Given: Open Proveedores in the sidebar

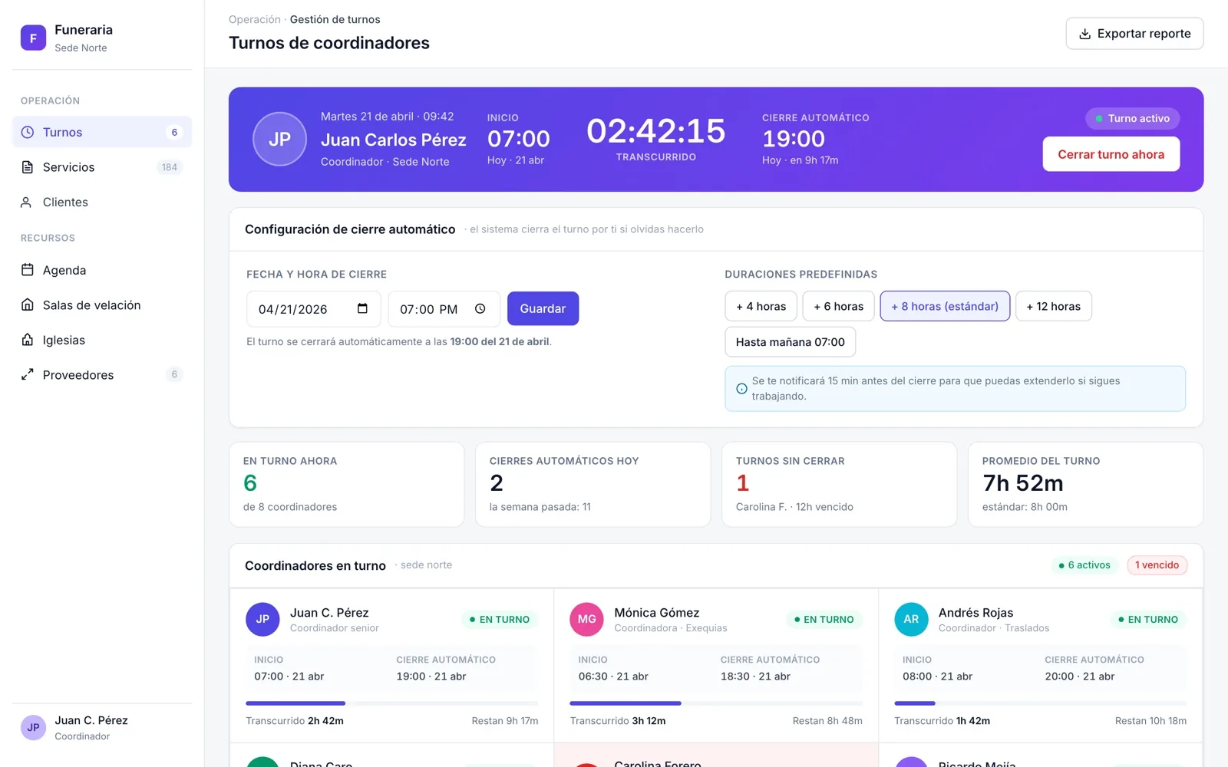Looking at the screenshot, I should pyautogui.click(x=102, y=375).
